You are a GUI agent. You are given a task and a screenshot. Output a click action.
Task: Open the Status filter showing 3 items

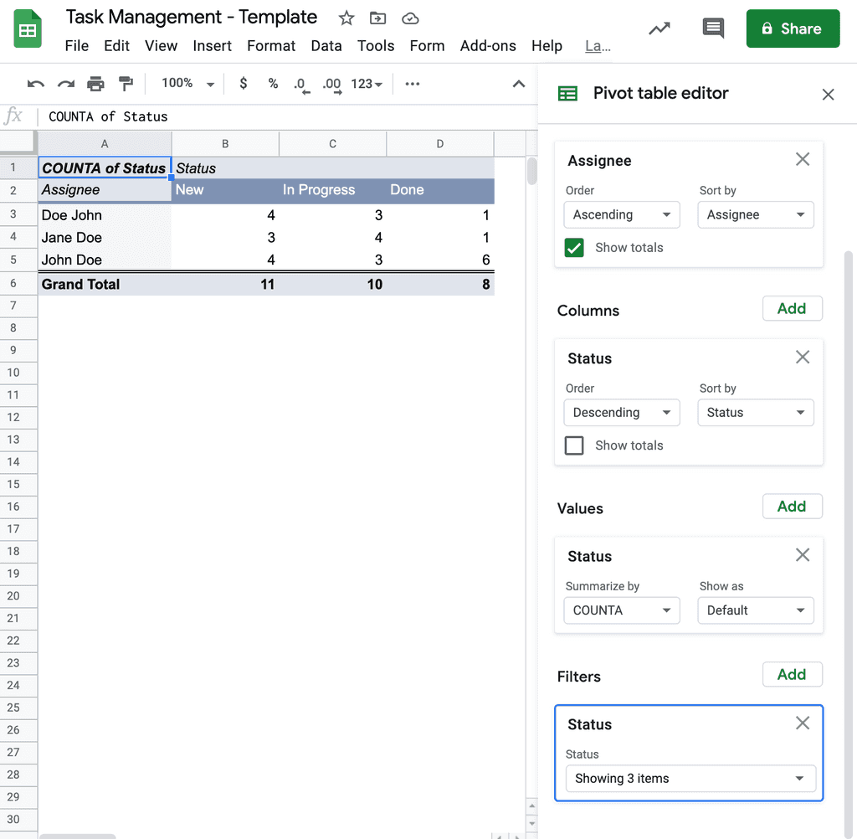click(x=690, y=778)
